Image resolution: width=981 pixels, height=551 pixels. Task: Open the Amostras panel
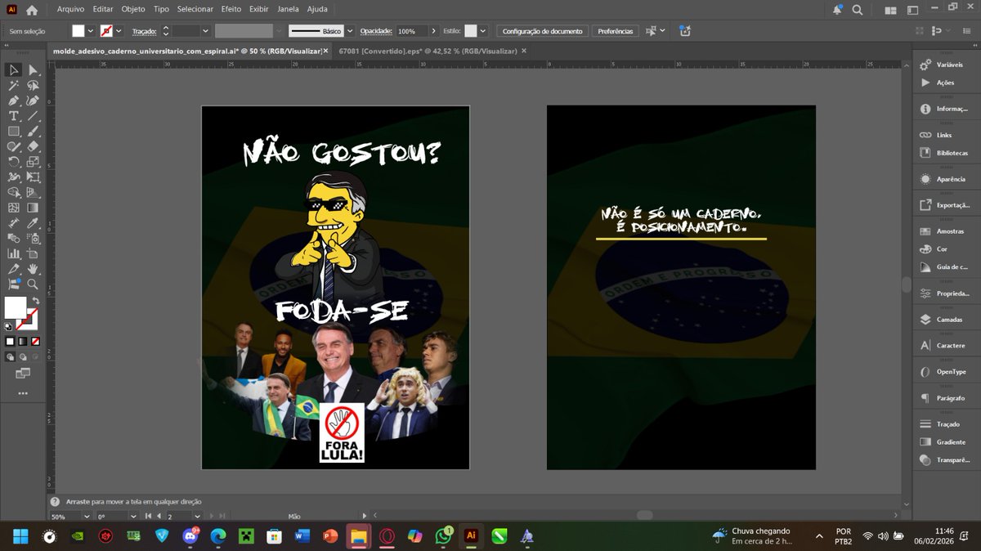[944, 231]
